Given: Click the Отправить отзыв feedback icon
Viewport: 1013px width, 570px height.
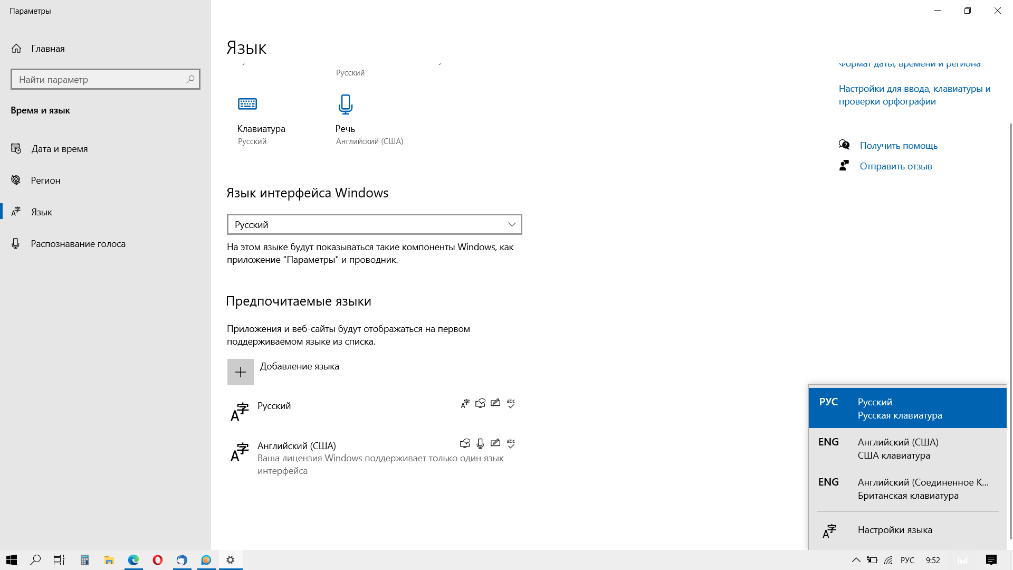Looking at the screenshot, I should 844,166.
